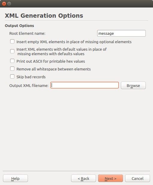Viewport: 153px width, 185px height.
Task: Go back to the previous wizard step
Action: [83, 178]
